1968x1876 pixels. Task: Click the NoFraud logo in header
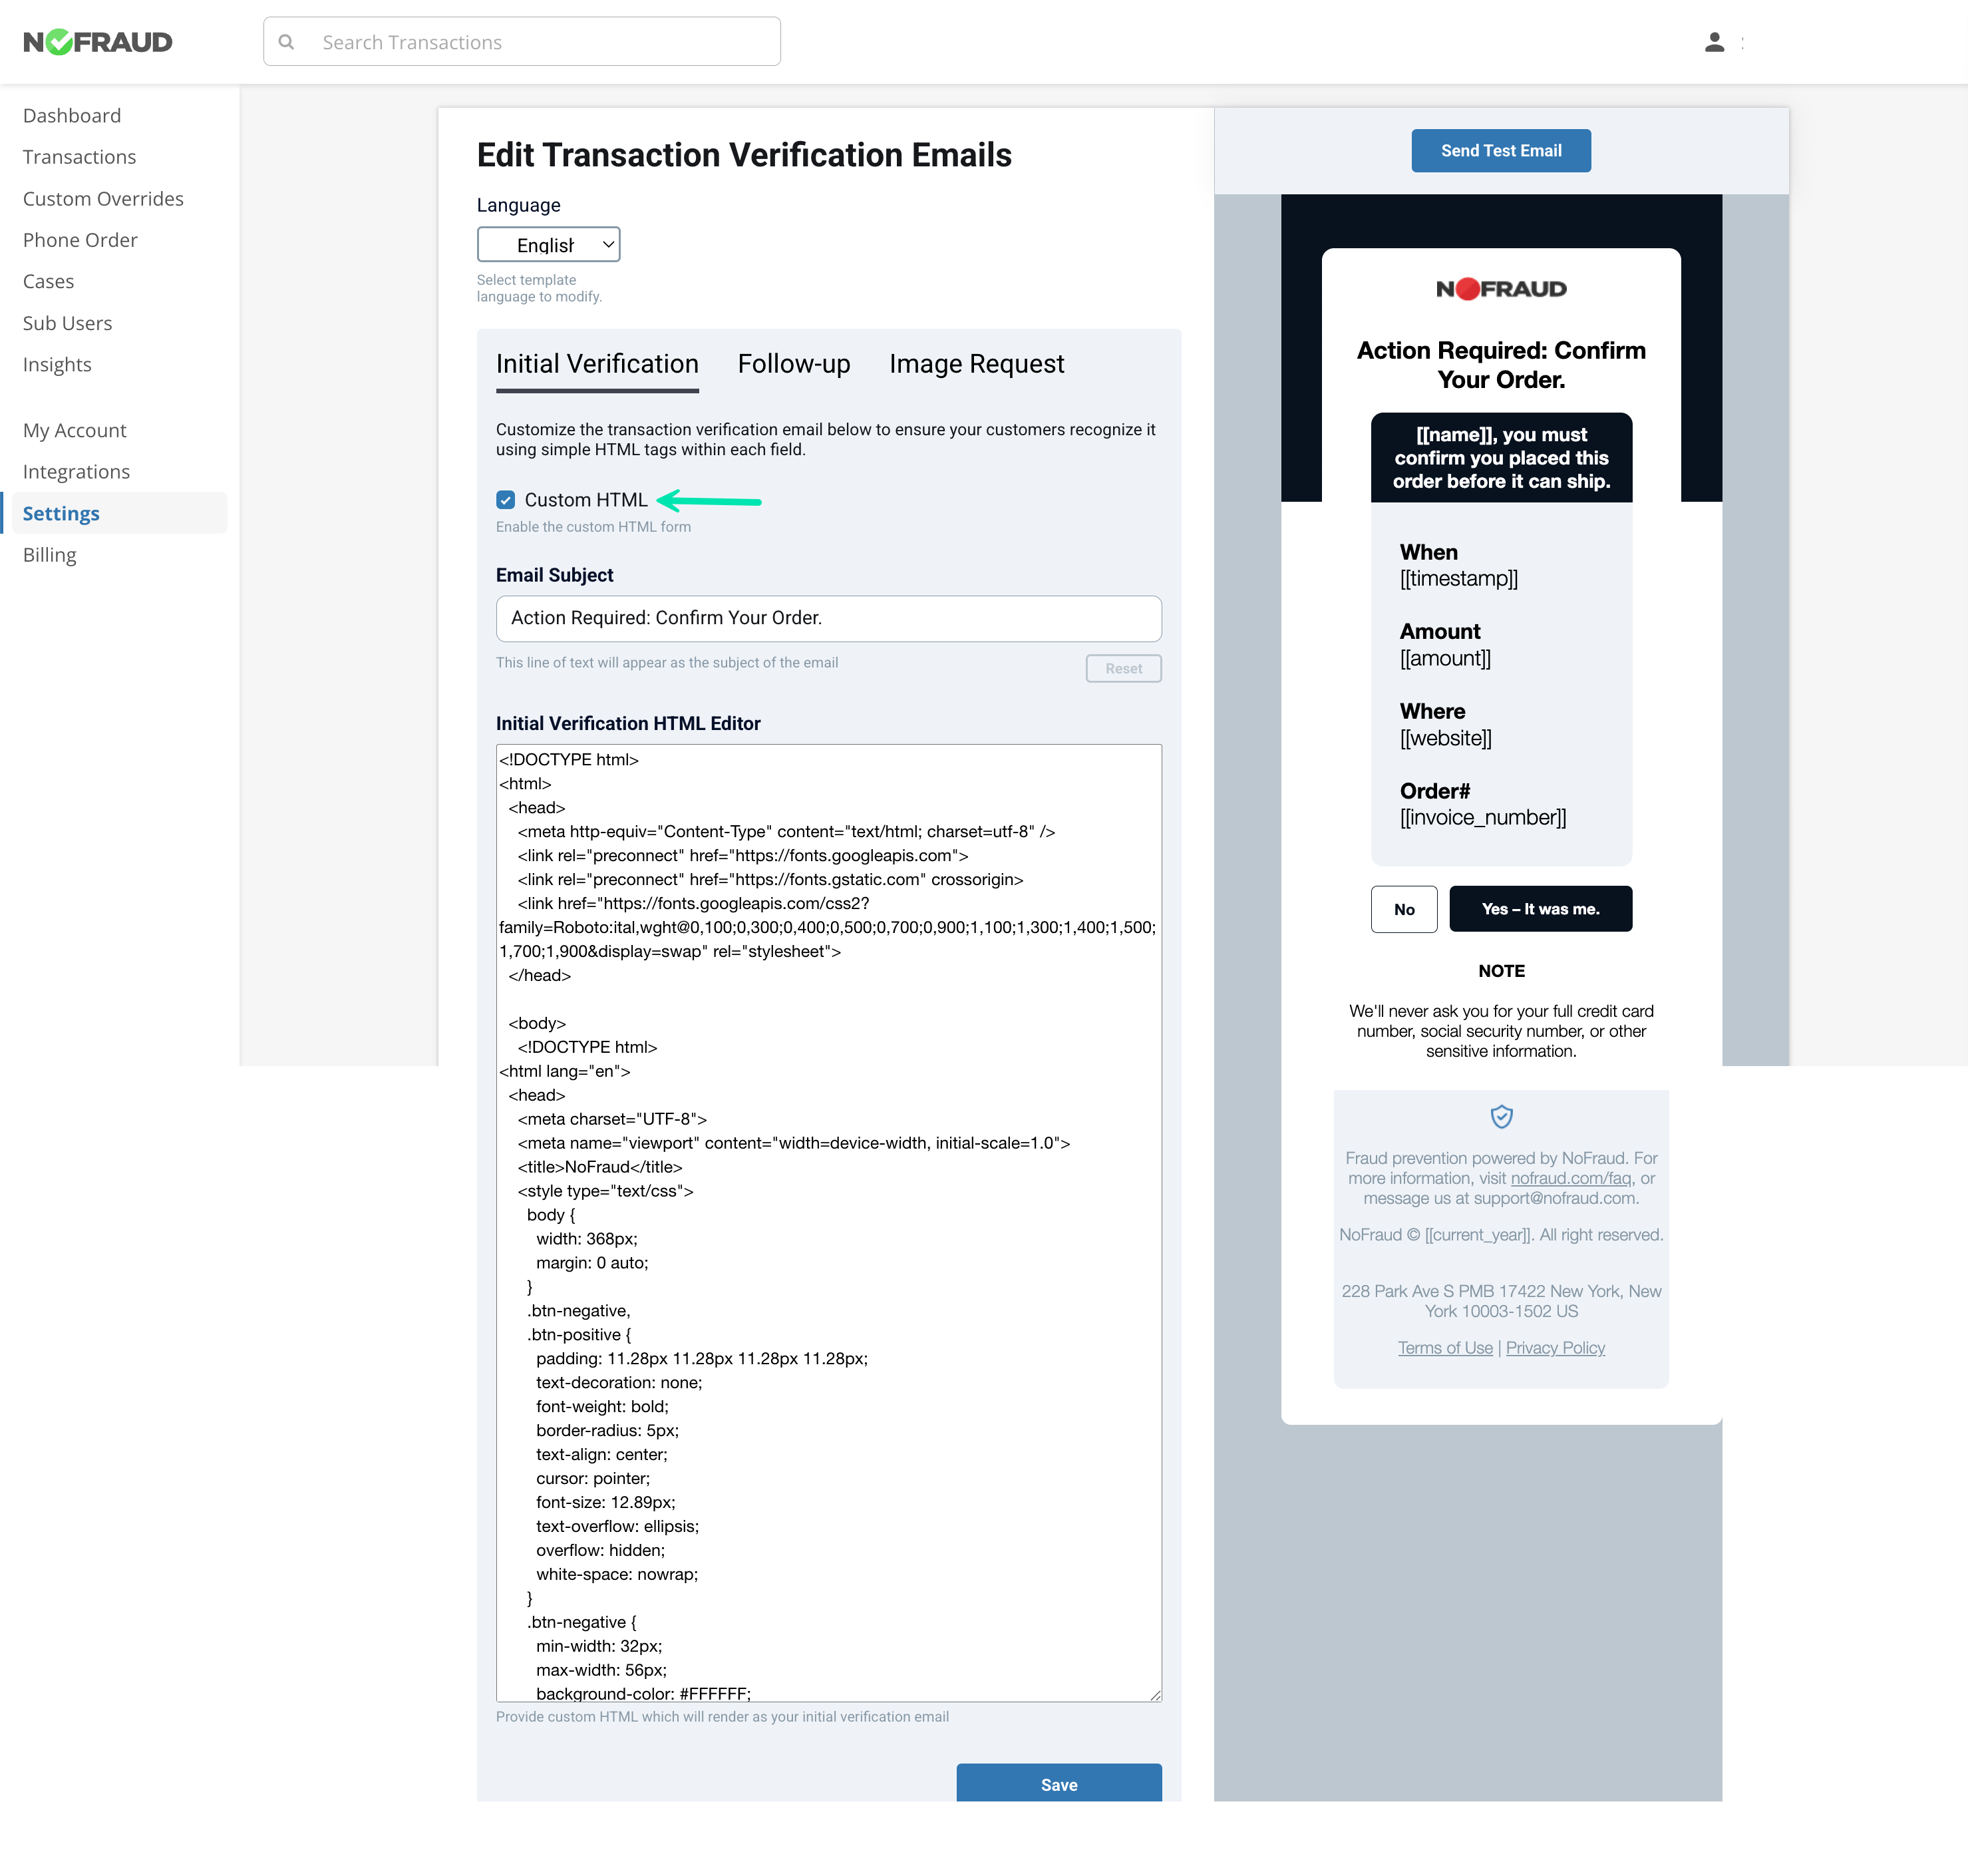(98, 42)
